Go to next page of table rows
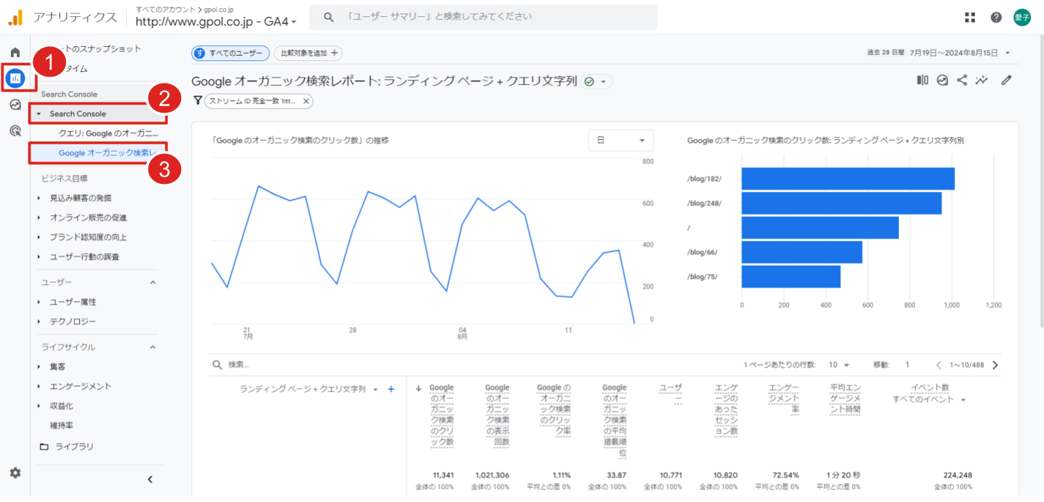Screen dimensions: 1044x502 click(x=995, y=365)
